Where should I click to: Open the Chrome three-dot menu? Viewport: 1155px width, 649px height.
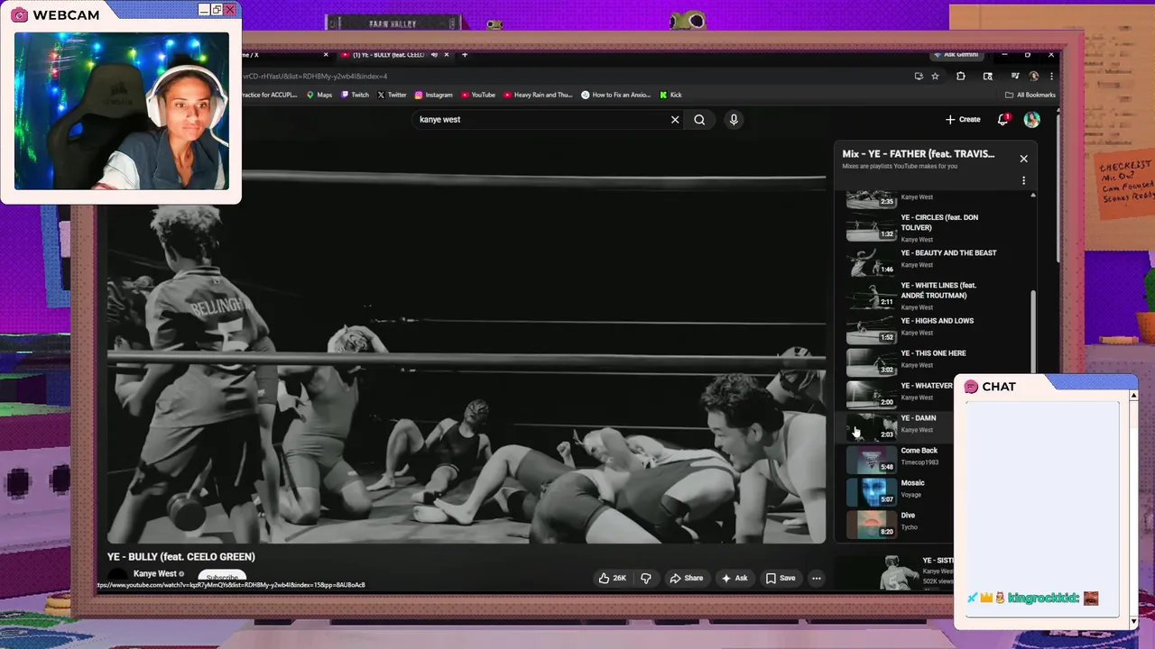coord(1051,77)
